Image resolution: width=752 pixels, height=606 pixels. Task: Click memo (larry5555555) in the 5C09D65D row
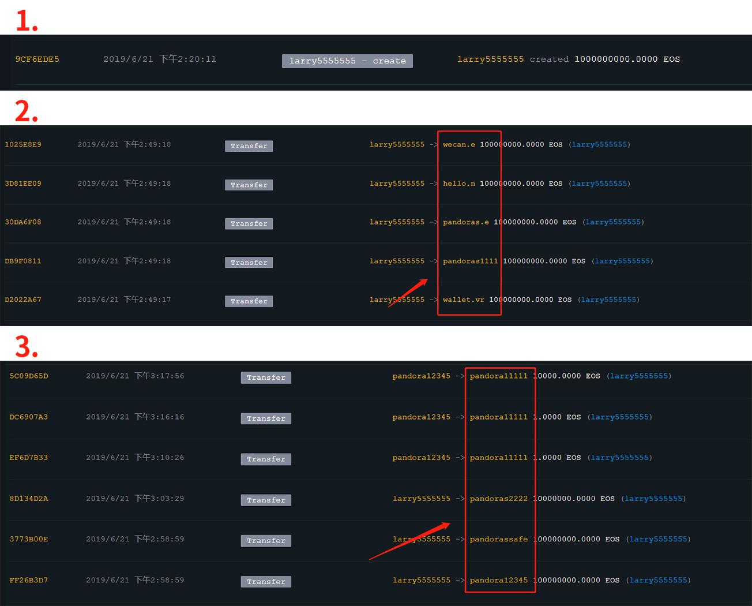[640, 376]
